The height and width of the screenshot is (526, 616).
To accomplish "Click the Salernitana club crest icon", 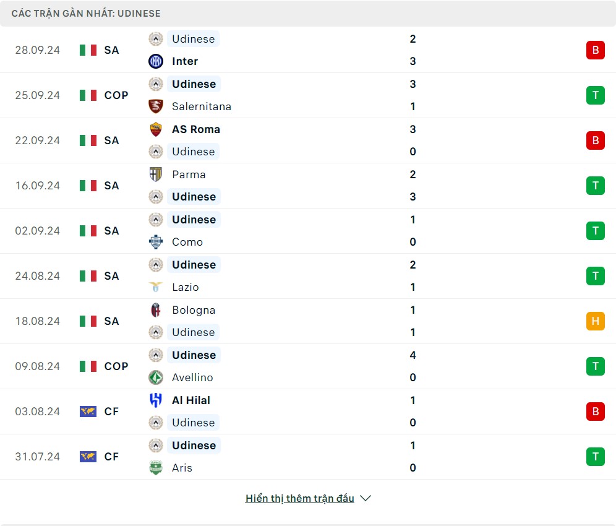I will pos(156,106).
